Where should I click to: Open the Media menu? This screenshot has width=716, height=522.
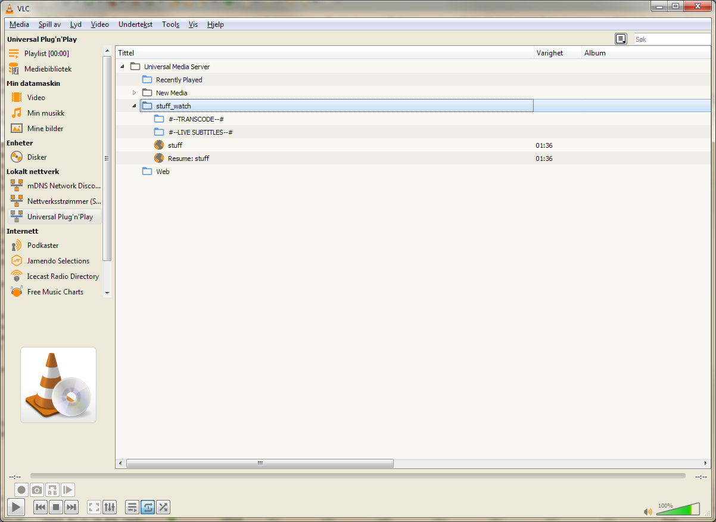tap(19, 24)
